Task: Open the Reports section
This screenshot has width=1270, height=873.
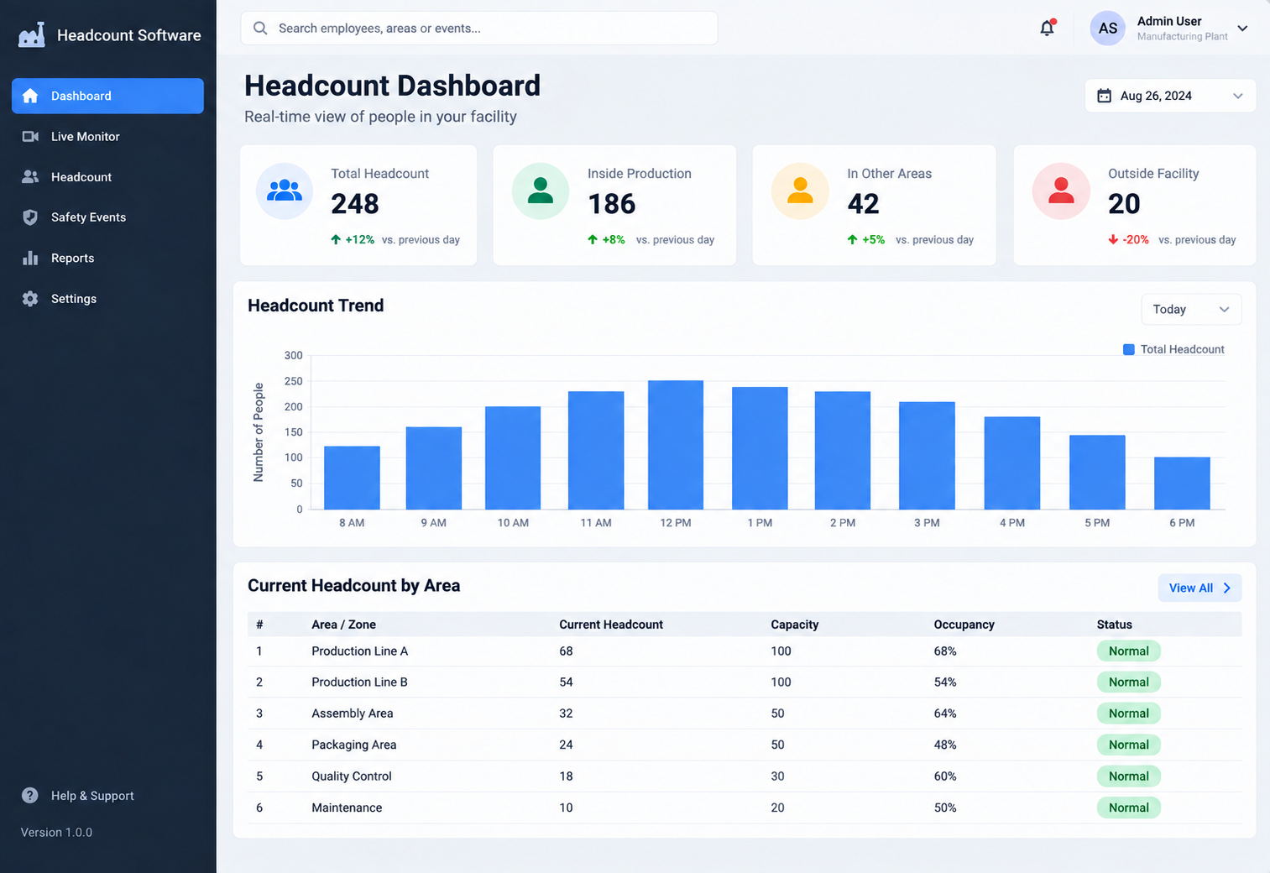Action: (x=107, y=258)
